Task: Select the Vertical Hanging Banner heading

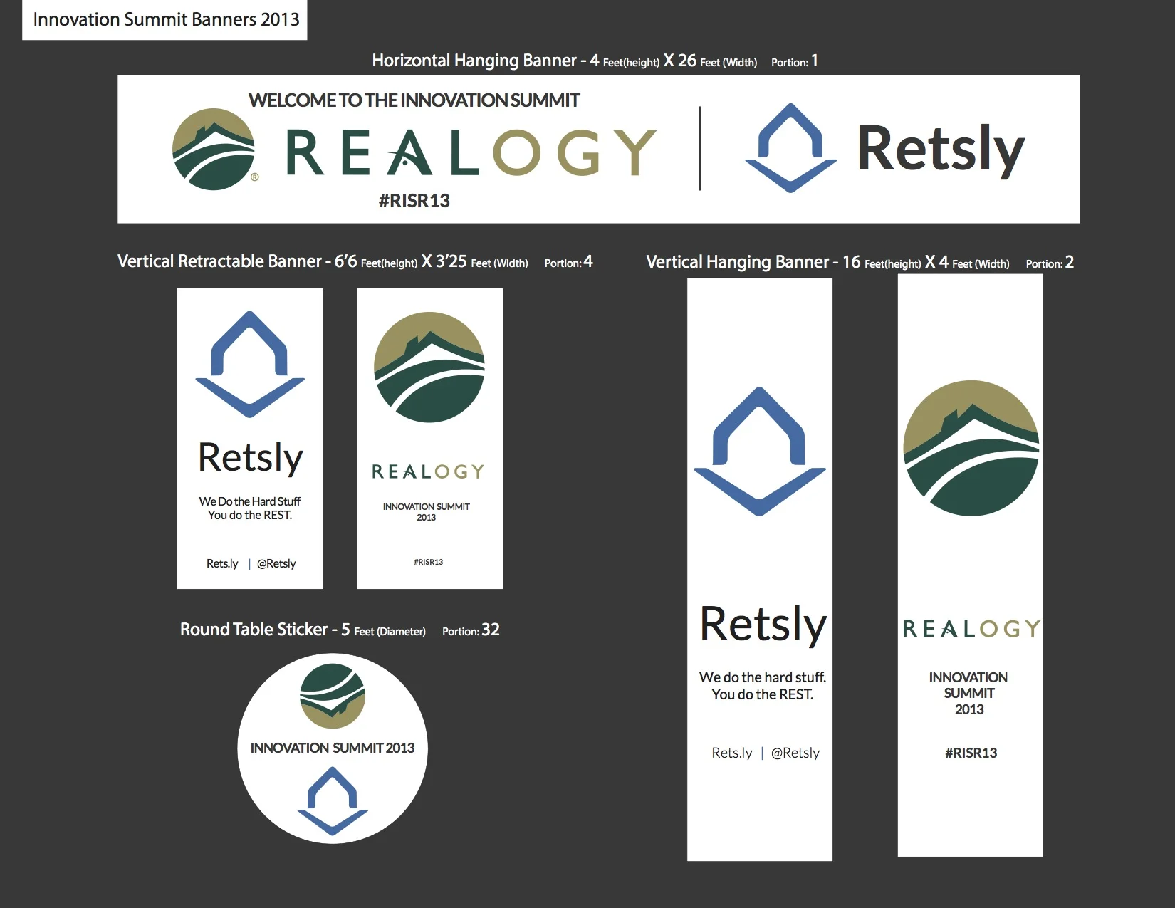Action: click(827, 262)
